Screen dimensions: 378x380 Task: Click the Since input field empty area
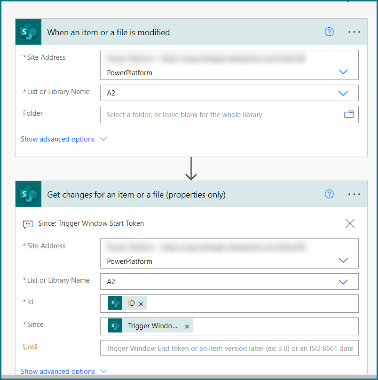pos(275,326)
